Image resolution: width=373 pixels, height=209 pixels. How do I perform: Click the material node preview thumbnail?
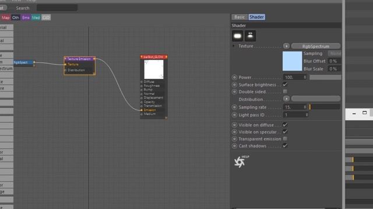154,69
